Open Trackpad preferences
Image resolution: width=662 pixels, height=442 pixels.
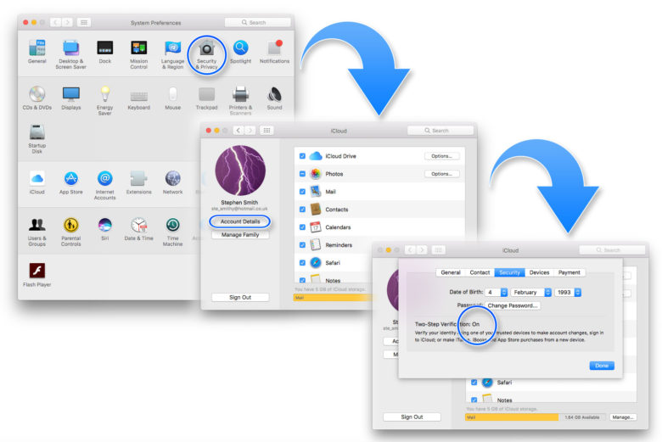coord(206,94)
